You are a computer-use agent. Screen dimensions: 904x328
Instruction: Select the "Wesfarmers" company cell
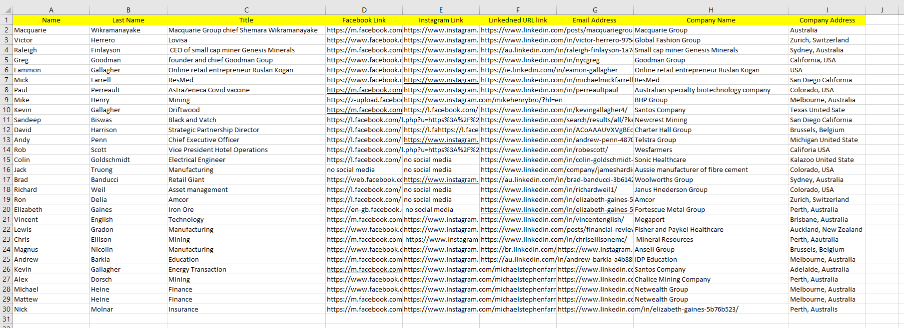tap(711, 150)
